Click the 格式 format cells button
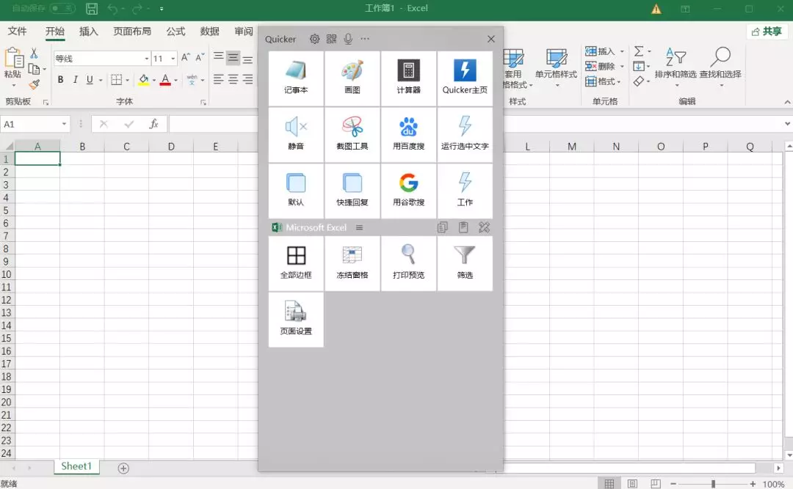Image resolution: width=793 pixels, height=489 pixels. (x=601, y=81)
